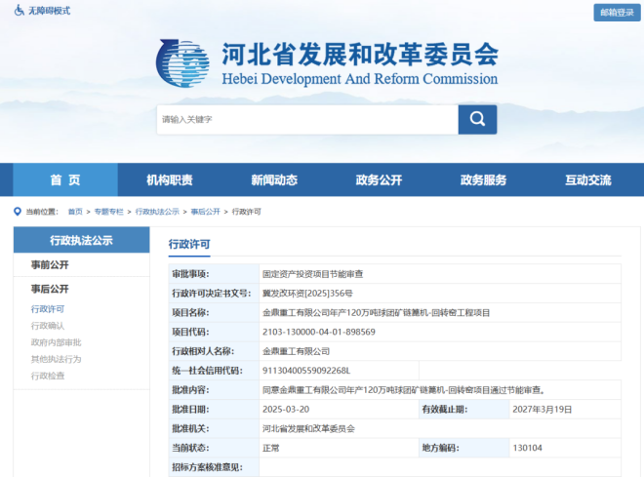644x477 pixels.
Task: Click the accessibility mode wheelchair icon
Action: tap(20, 11)
